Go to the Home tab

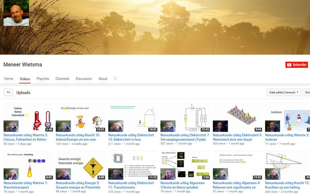9,78
